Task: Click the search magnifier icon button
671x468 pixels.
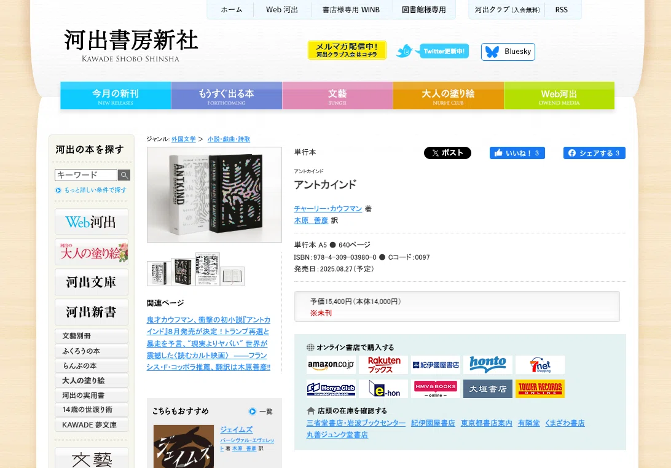Action: 124,175
